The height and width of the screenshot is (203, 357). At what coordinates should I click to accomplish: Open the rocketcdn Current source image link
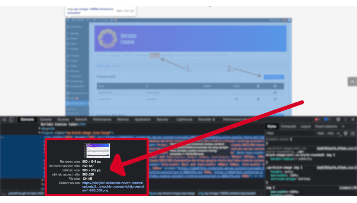tap(113, 187)
